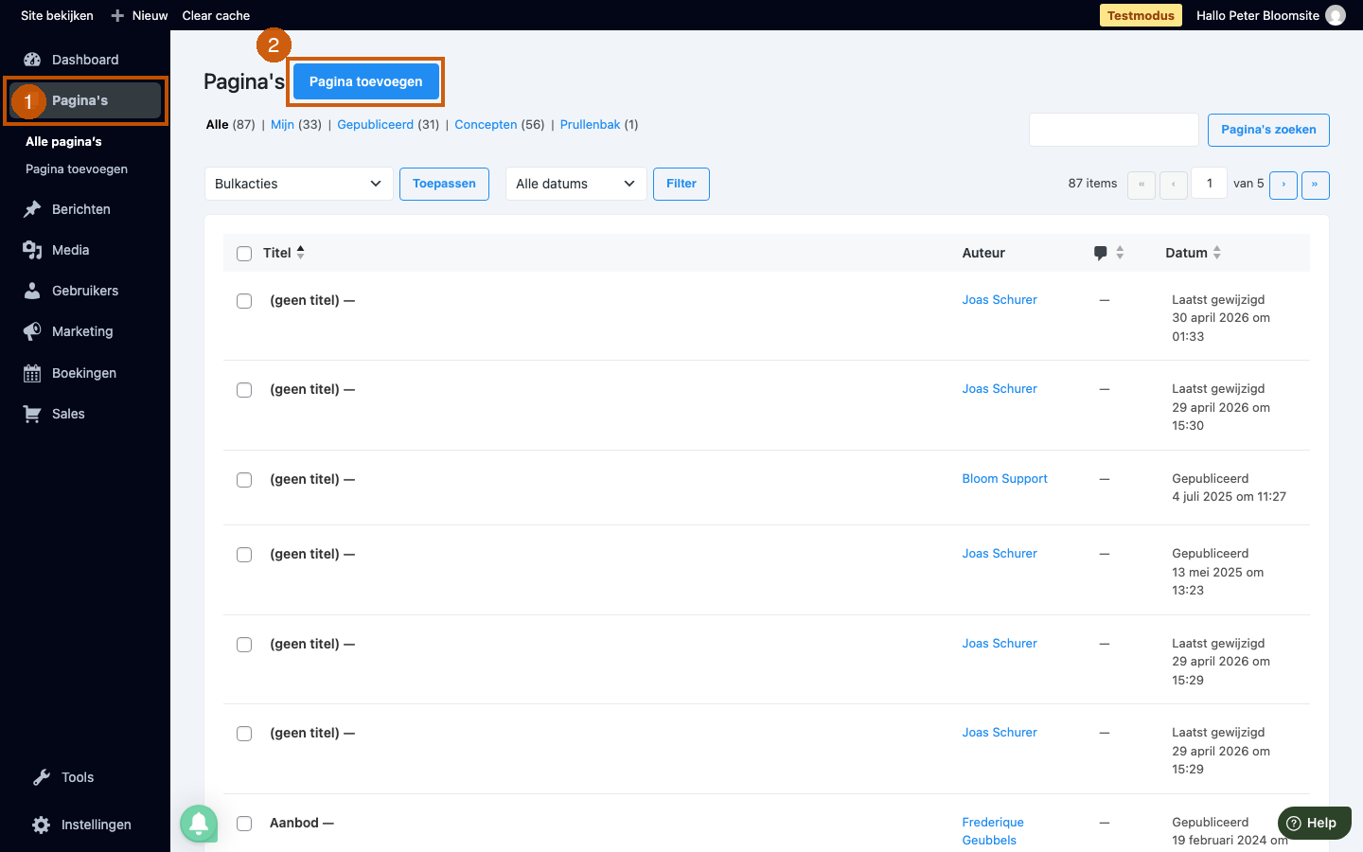Open the Bulkacties dropdown
Viewport: 1363px width, 852px height.
[x=299, y=184]
